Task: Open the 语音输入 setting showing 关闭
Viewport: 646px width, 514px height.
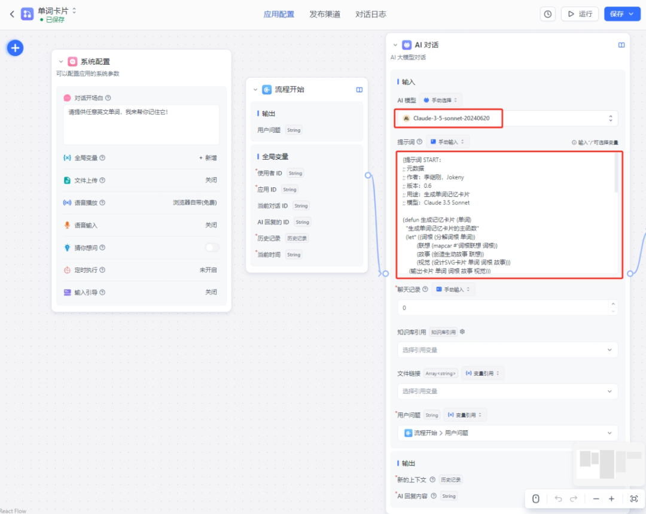Action: tap(211, 225)
